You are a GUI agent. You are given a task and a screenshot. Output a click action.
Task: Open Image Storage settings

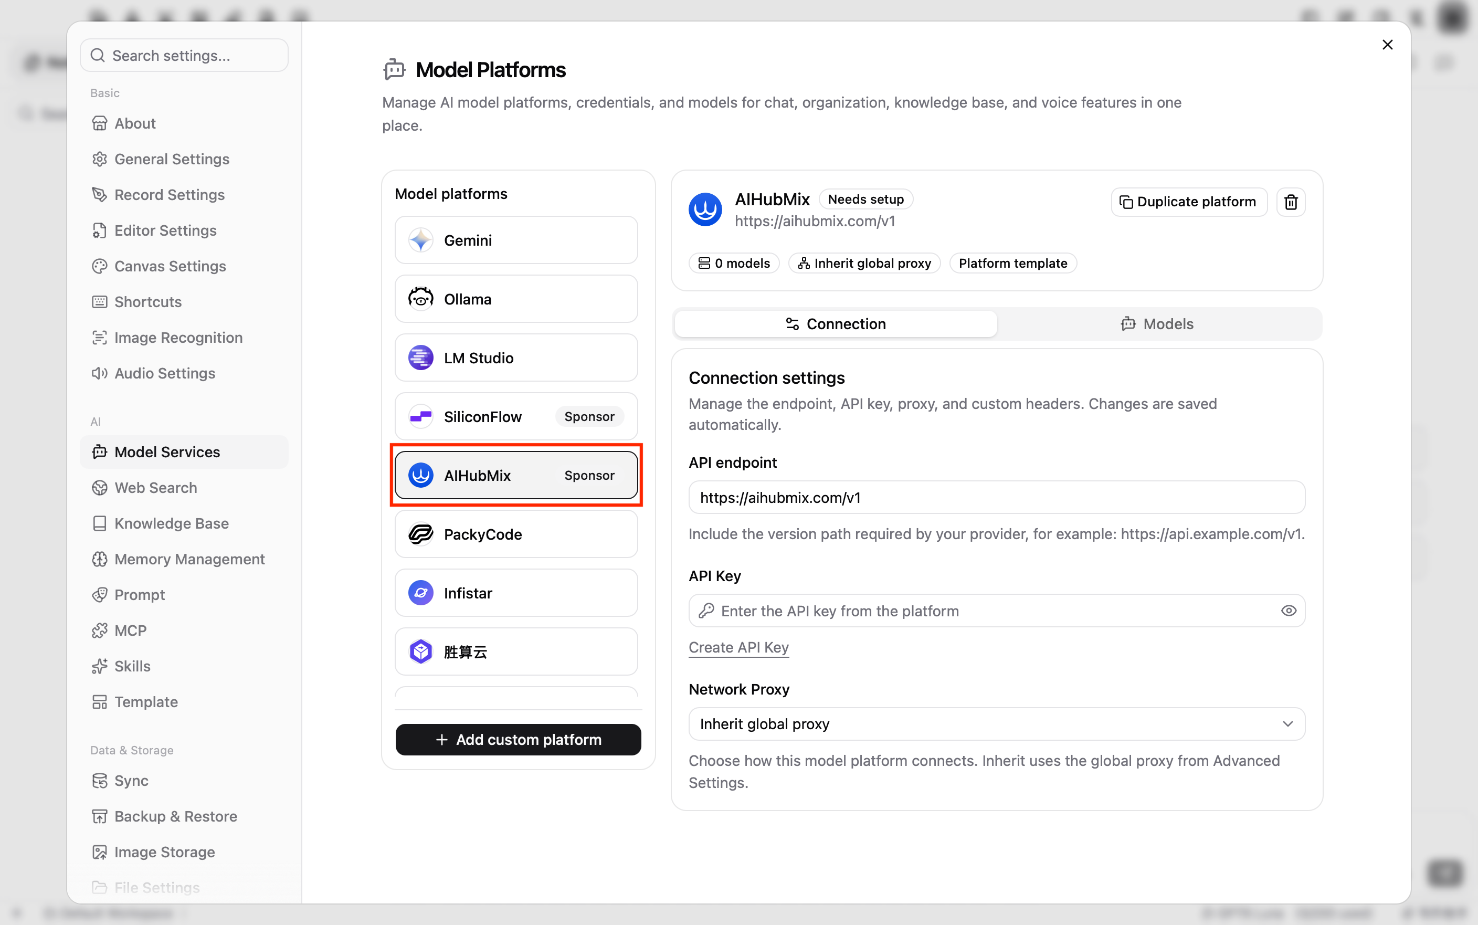click(x=184, y=852)
